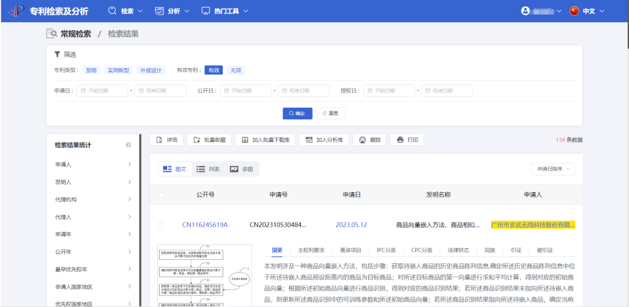Click the 授权日 start date field

click(389, 91)
